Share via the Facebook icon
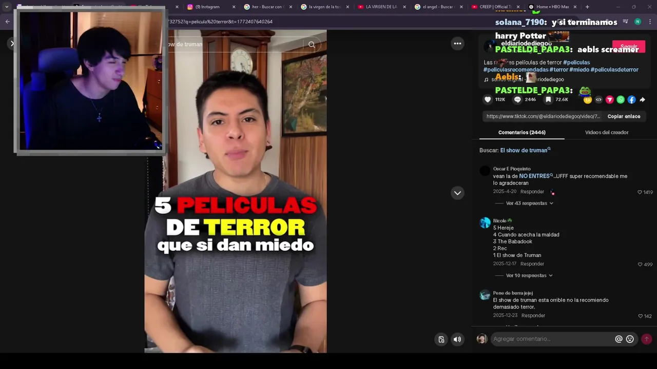Screen dimensions: 657x369 pyautogui.click(x=631, y=99)
